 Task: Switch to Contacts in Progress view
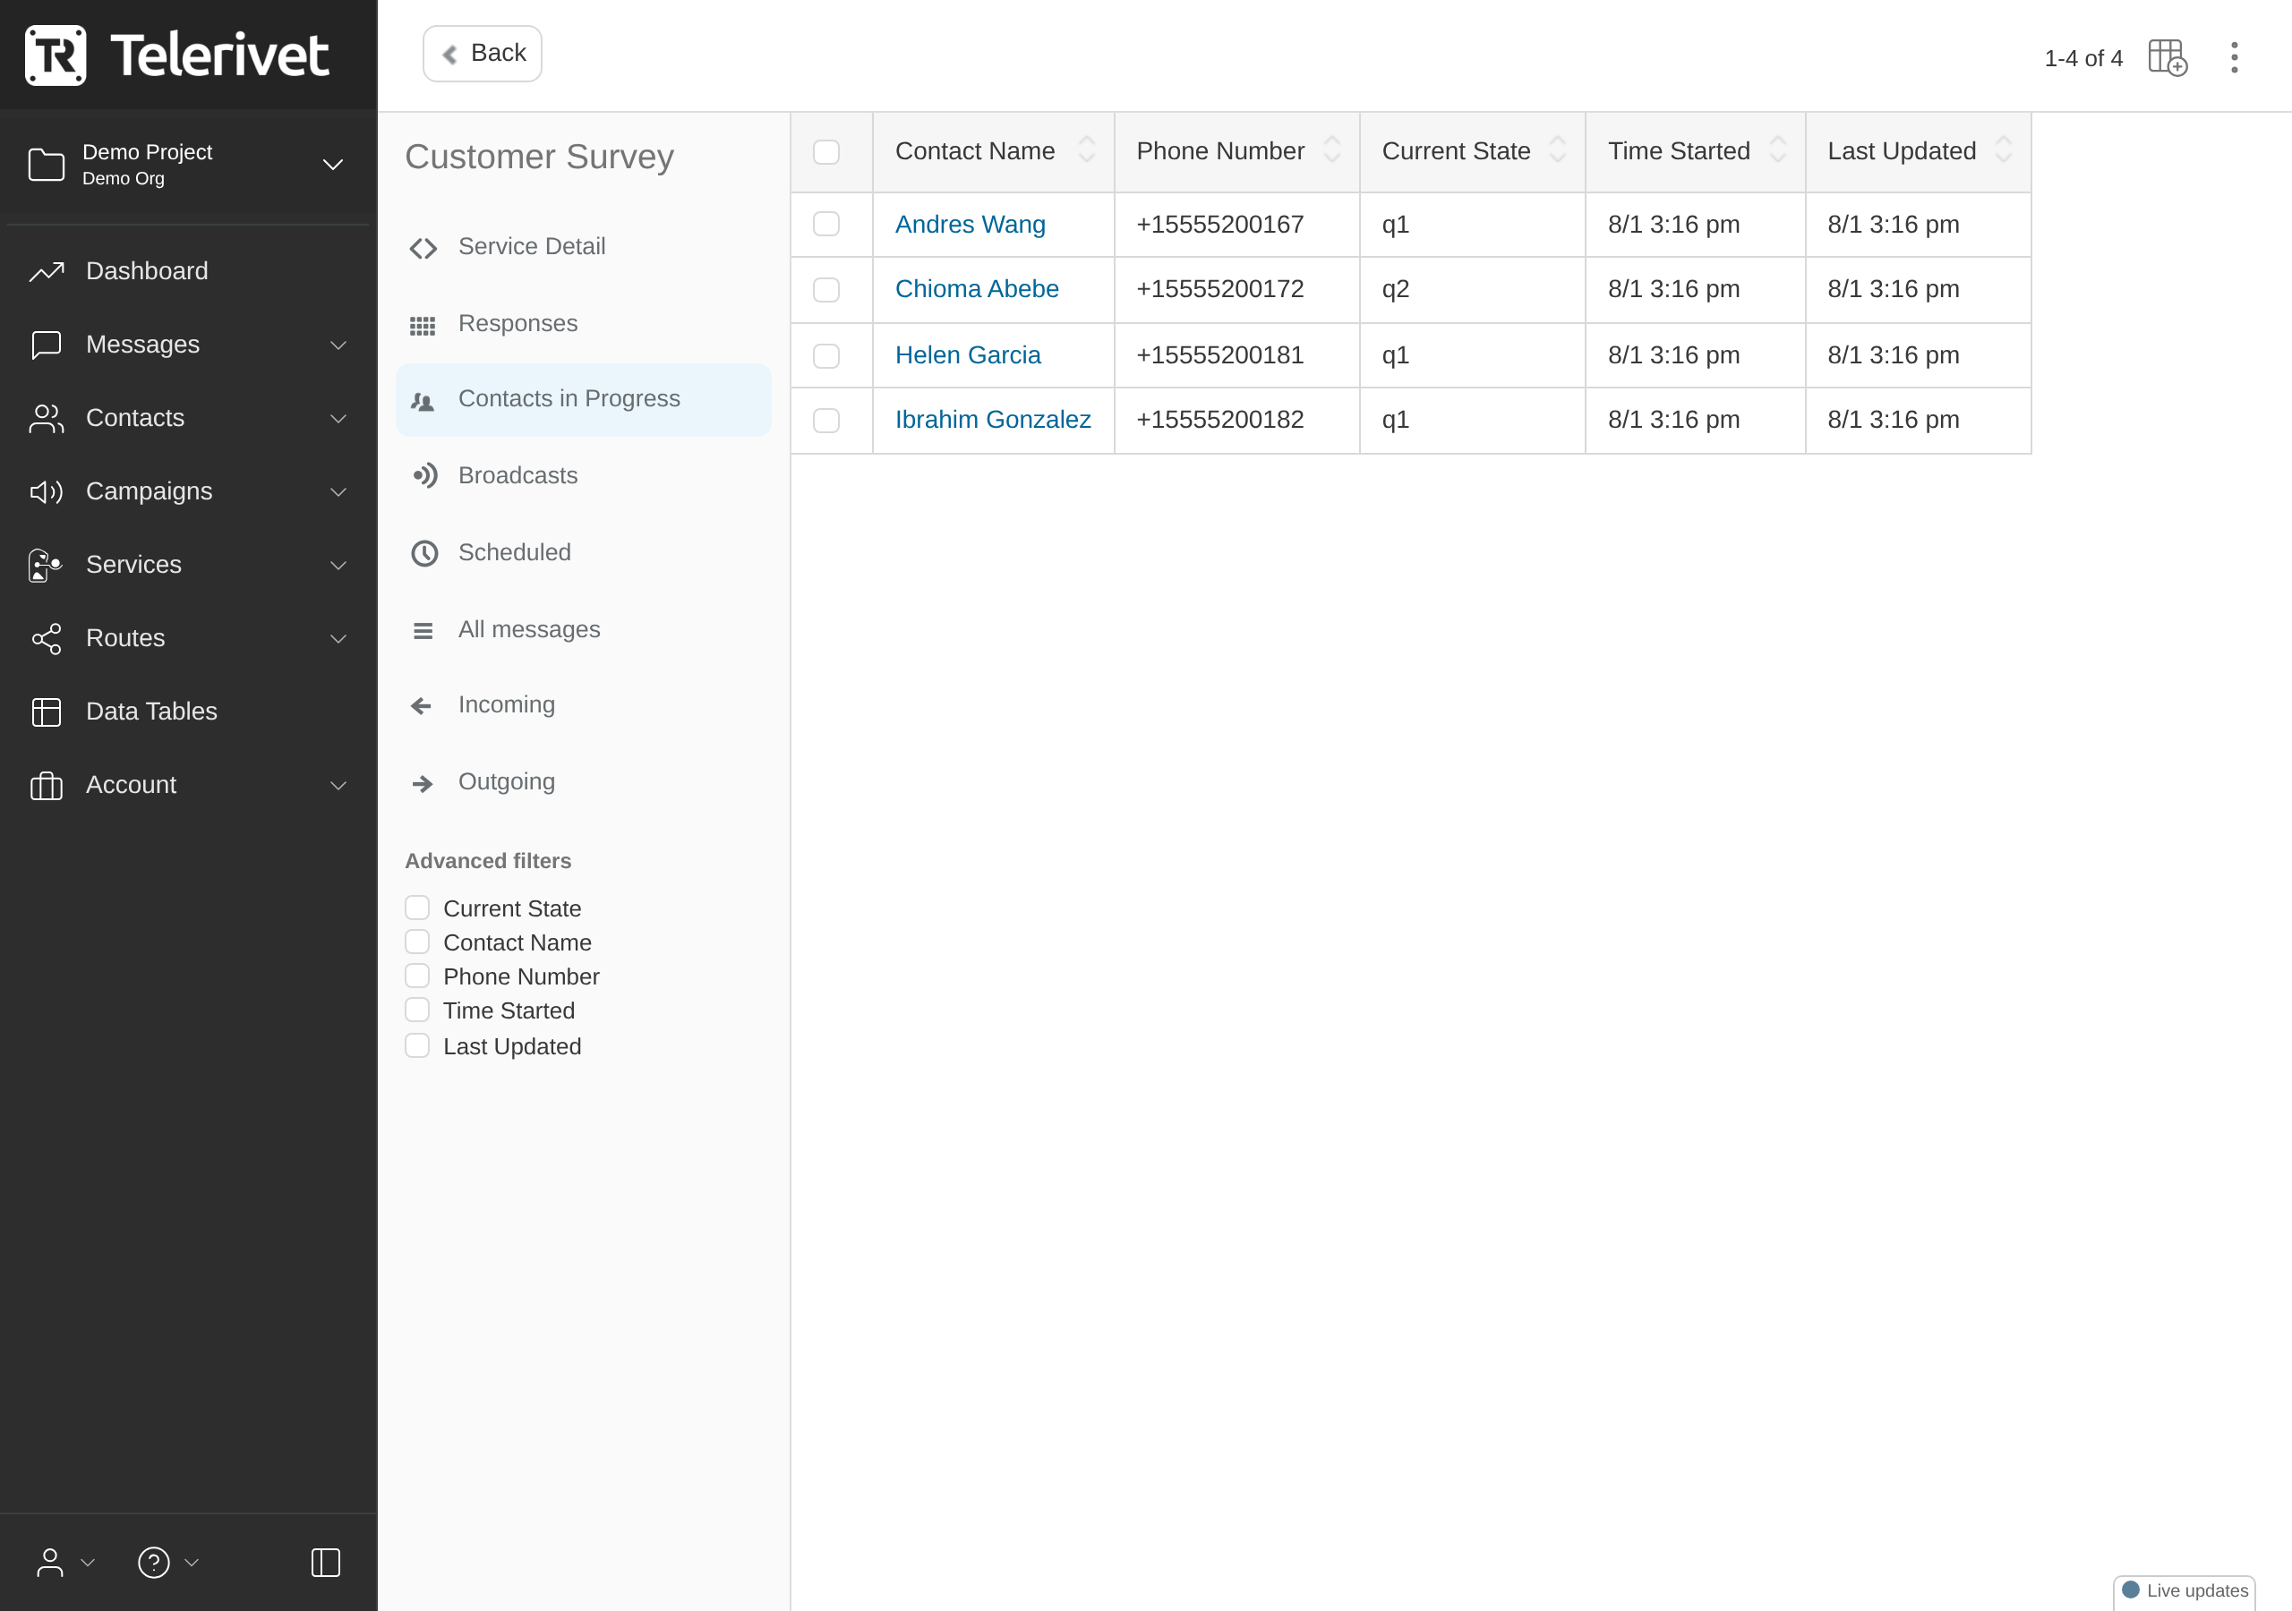pos(583,399)
